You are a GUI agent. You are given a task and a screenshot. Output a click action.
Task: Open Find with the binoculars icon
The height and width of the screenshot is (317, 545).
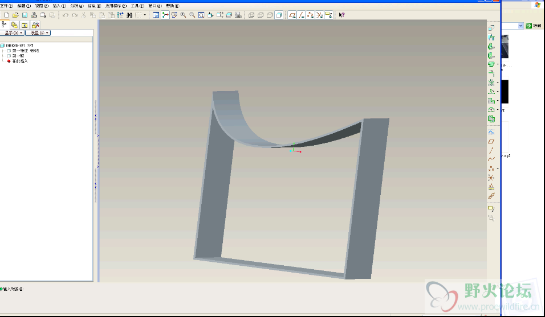(x=129, y=15)
